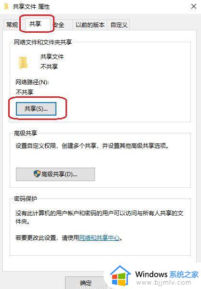Click the 共享文件 folder name text
The image size is (201, 289).
pos(52,56)
